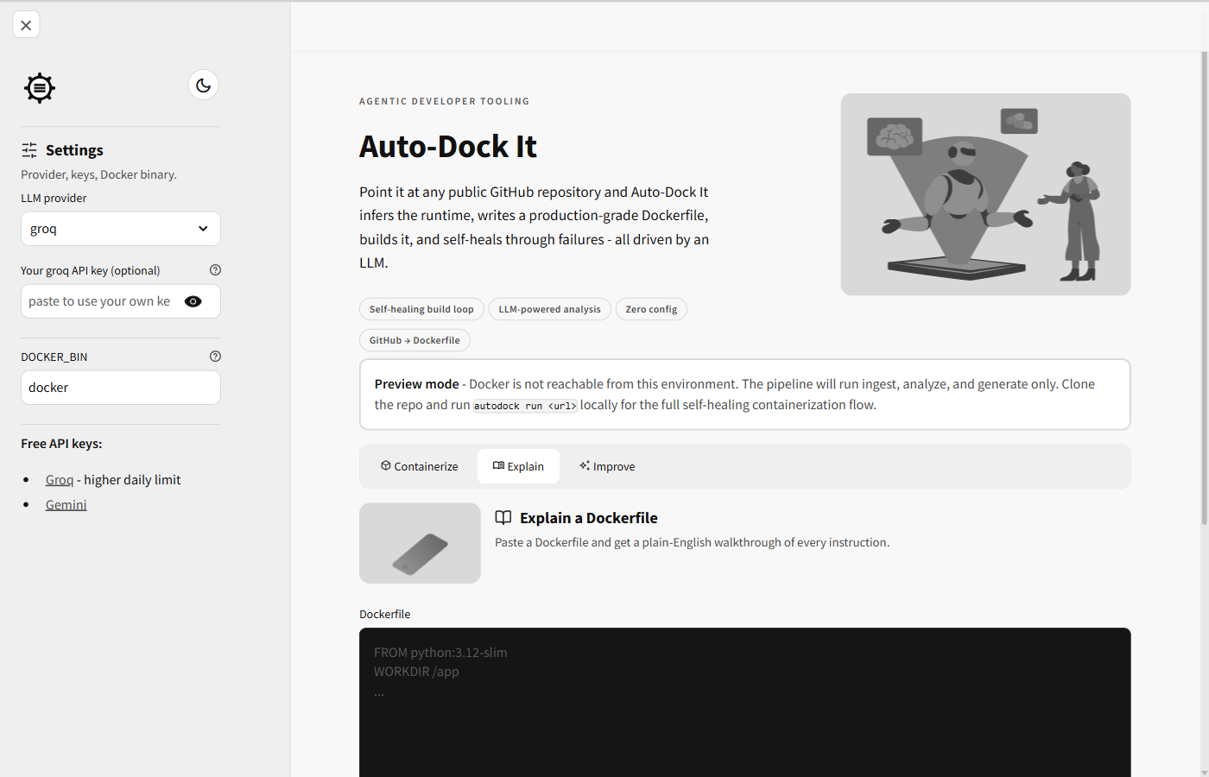Viewport: 1209px width, 777px height.
Task: Click the cube icon on the Containerize tab
Action: (x=386, y=465)
